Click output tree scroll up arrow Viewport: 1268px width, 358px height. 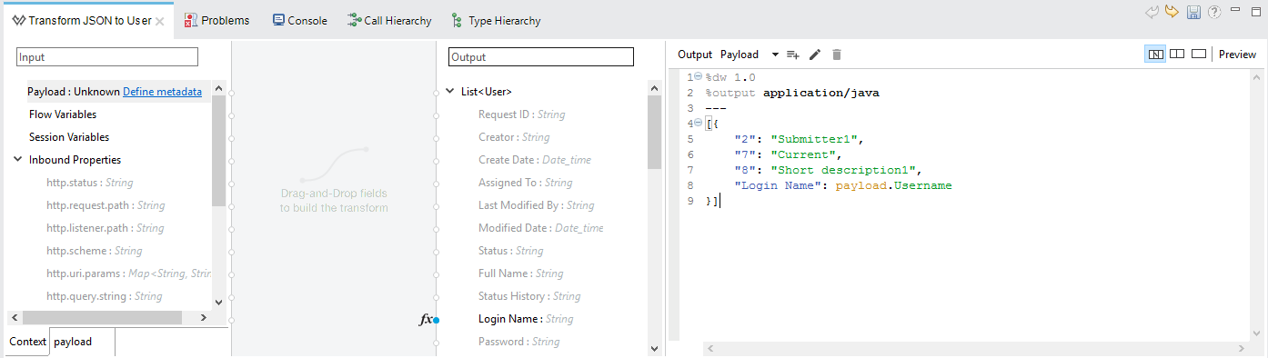click(x=655, y=87)
